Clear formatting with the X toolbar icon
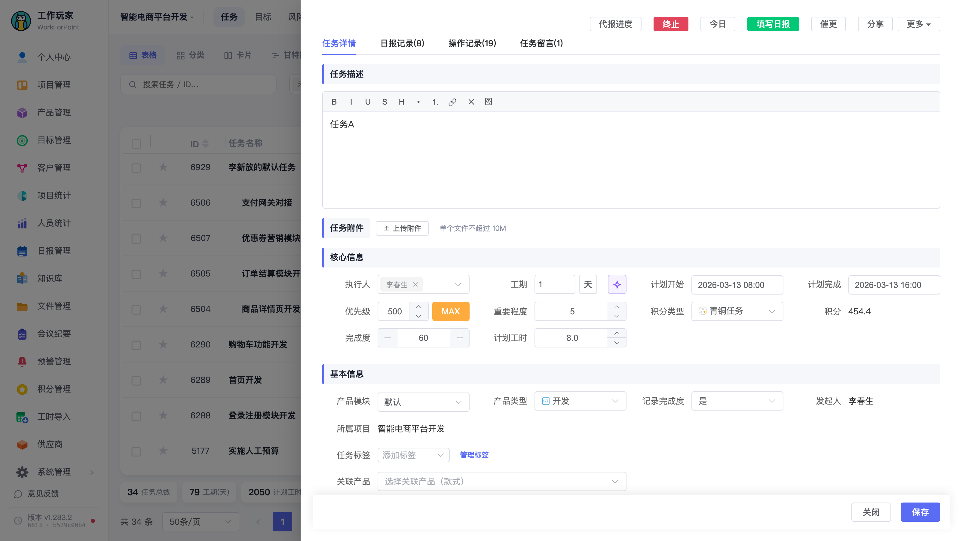This screenshot has height=541, width=962. click(471, 102)
